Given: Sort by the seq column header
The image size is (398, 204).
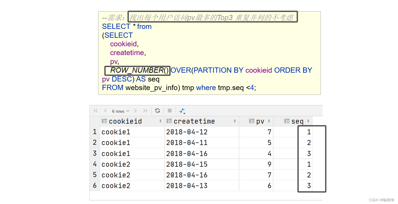Looking at the screenshot, I should click(293, 121).
